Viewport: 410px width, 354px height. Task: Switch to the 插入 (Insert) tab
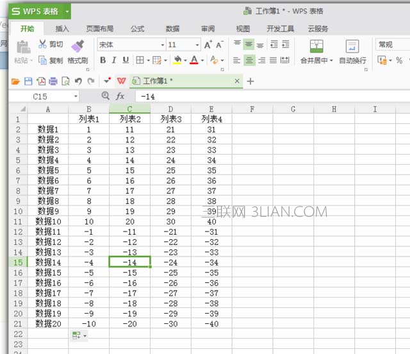62,28
